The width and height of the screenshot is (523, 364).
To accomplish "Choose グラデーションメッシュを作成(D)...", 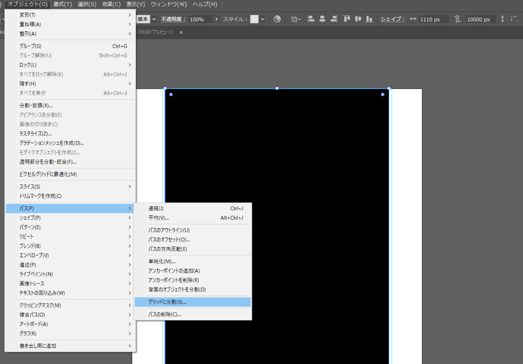I will pyautogui.click(x=70, y=143).
